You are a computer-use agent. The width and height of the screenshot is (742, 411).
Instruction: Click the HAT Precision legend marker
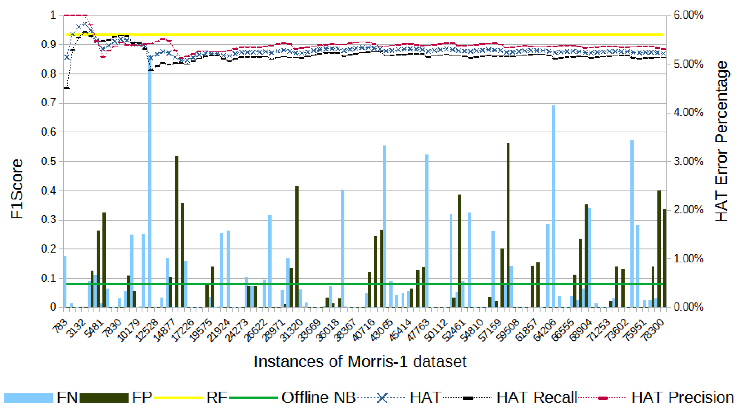(603, 398)
